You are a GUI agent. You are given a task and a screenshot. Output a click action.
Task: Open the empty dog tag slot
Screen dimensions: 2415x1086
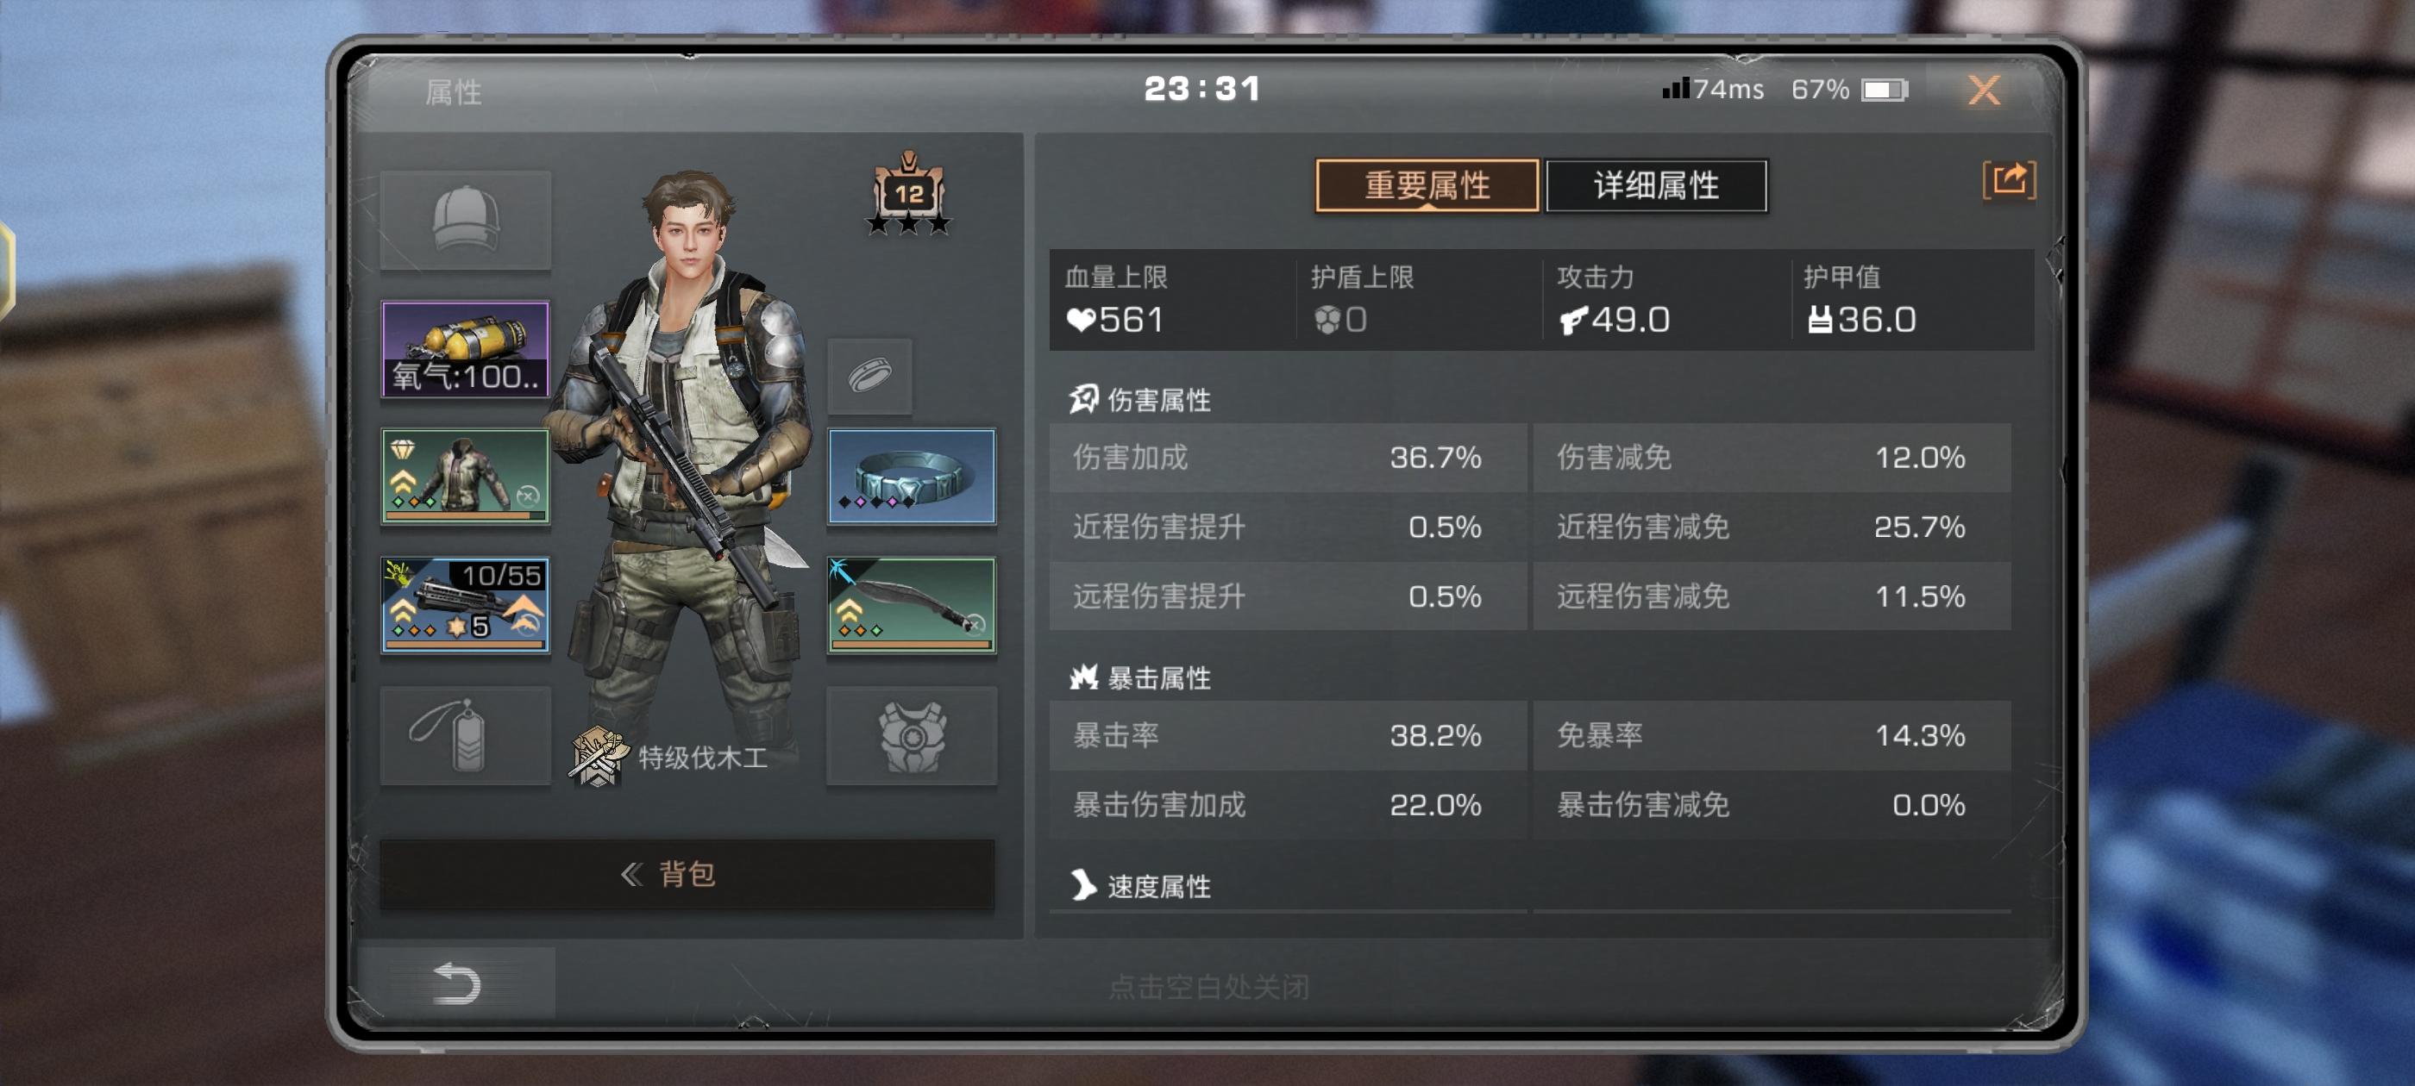tap(465, 735)
